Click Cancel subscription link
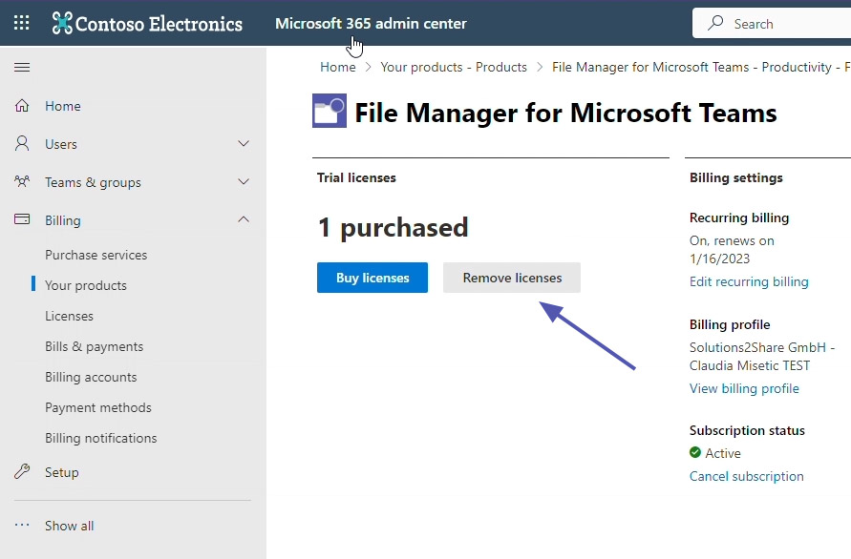Screen dimensions: 851x559 click(x=746, y=476)
